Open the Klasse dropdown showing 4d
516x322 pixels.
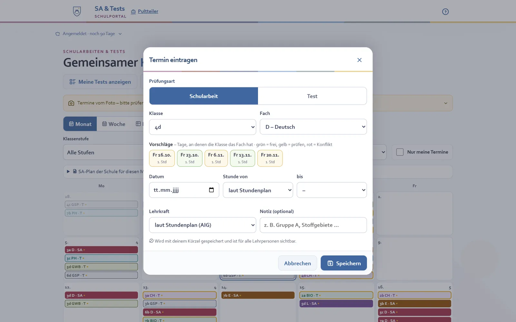pos(203,127)
